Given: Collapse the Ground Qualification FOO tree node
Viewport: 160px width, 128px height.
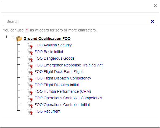Looking at the screenshot, I should [13, 38].
